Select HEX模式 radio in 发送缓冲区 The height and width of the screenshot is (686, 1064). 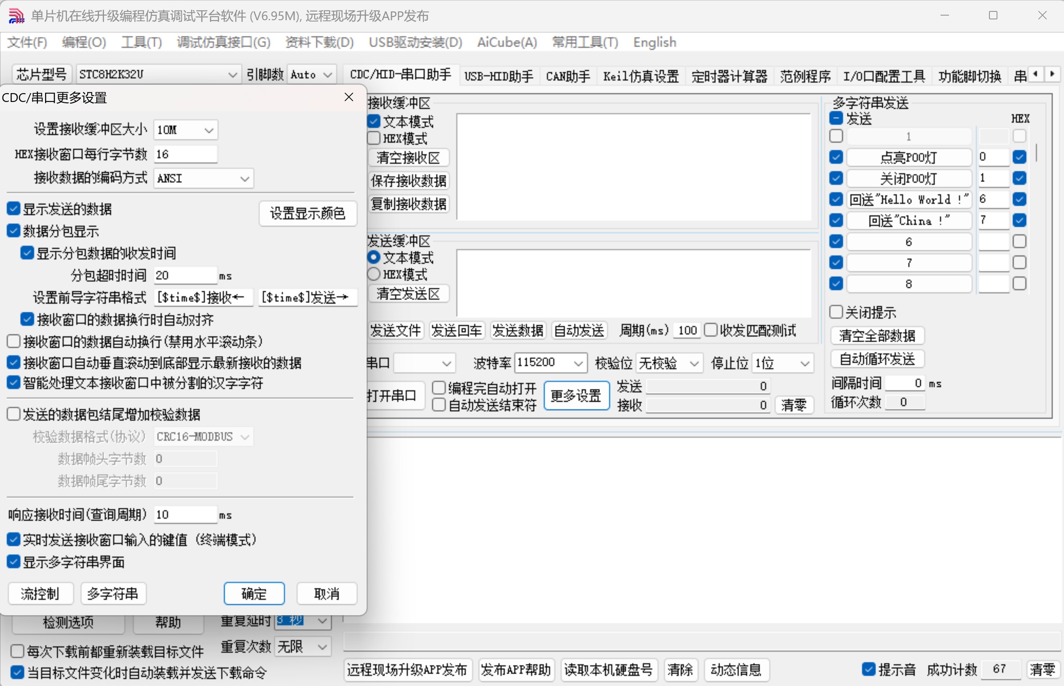374,274
